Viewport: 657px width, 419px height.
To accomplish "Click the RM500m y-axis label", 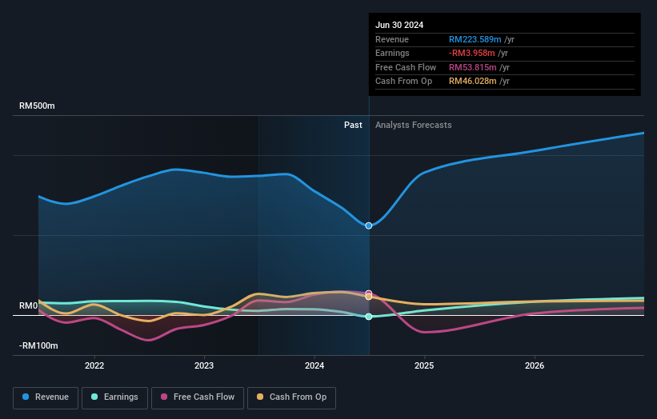I will (x=37, y=106).
